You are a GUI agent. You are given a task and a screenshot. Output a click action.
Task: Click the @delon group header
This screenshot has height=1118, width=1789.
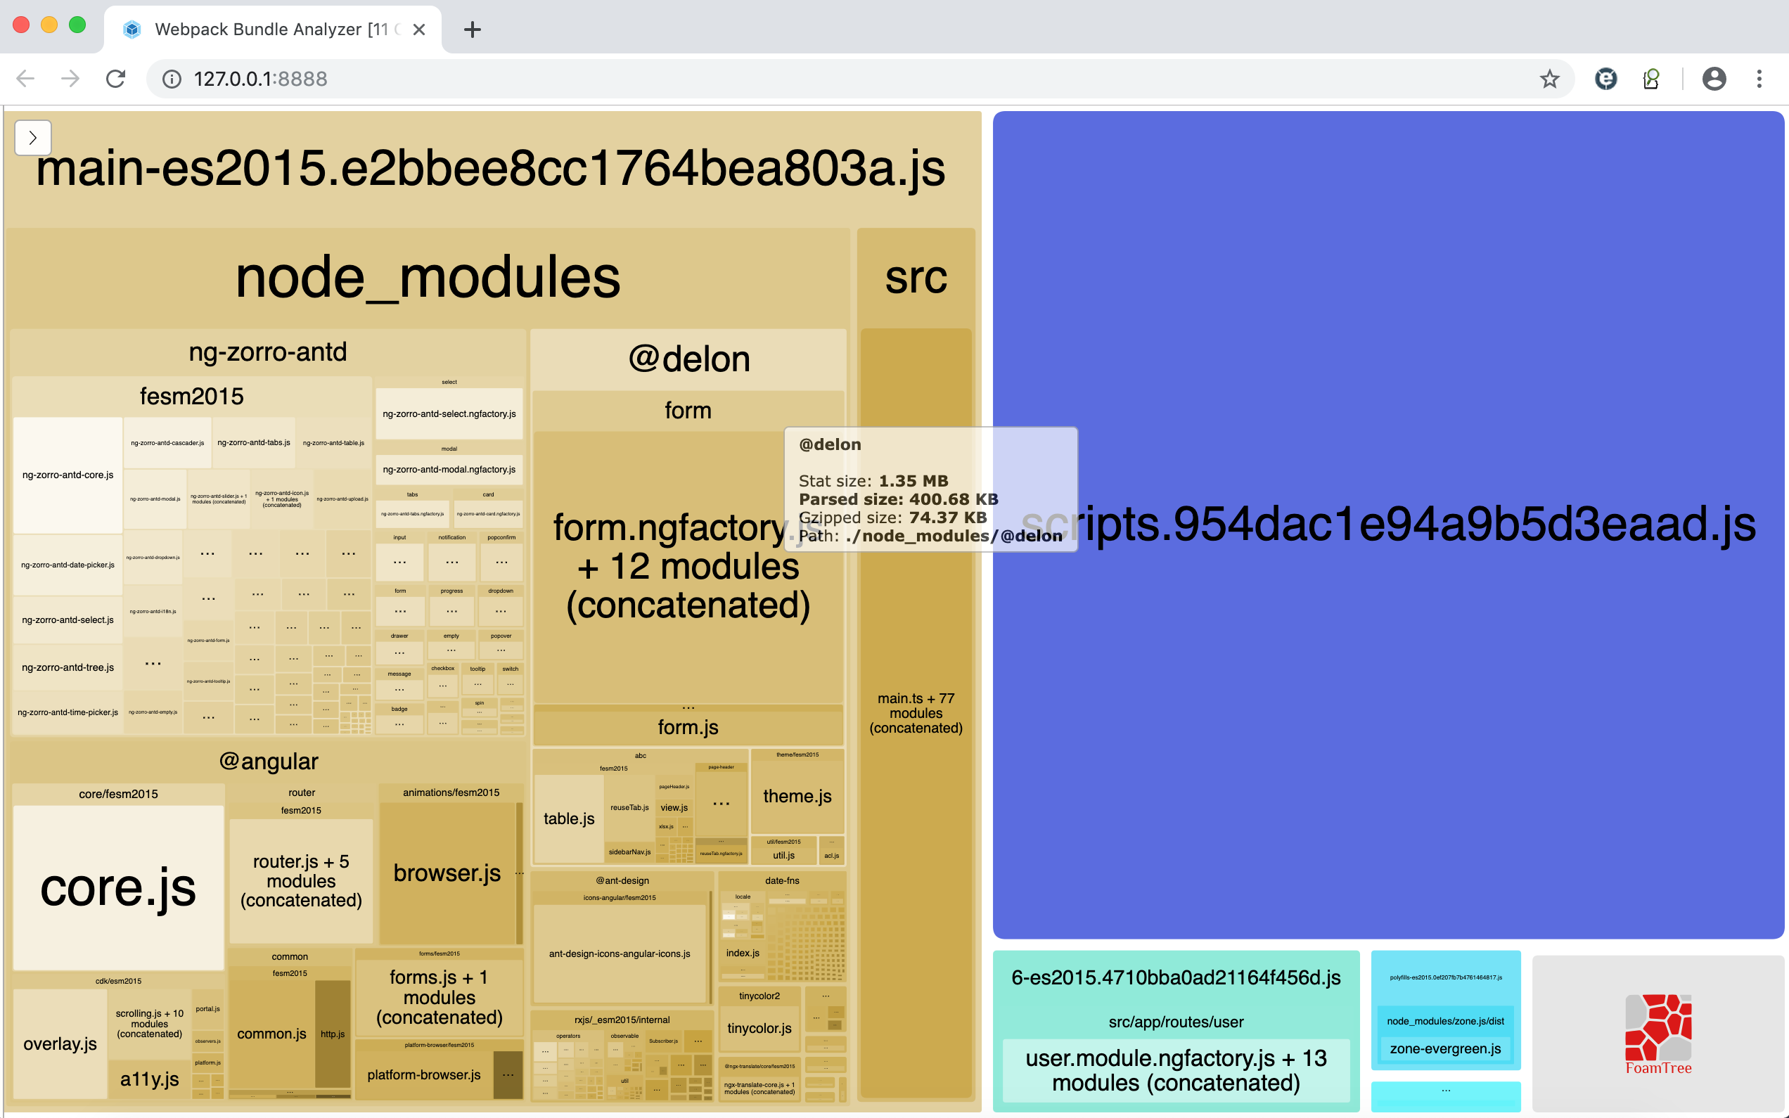coord(688,359)
